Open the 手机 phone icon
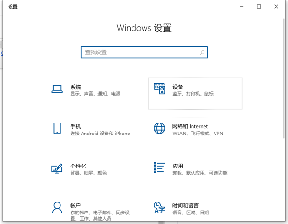Viewport: 288px width, 224px height. (x=57, y=128)
